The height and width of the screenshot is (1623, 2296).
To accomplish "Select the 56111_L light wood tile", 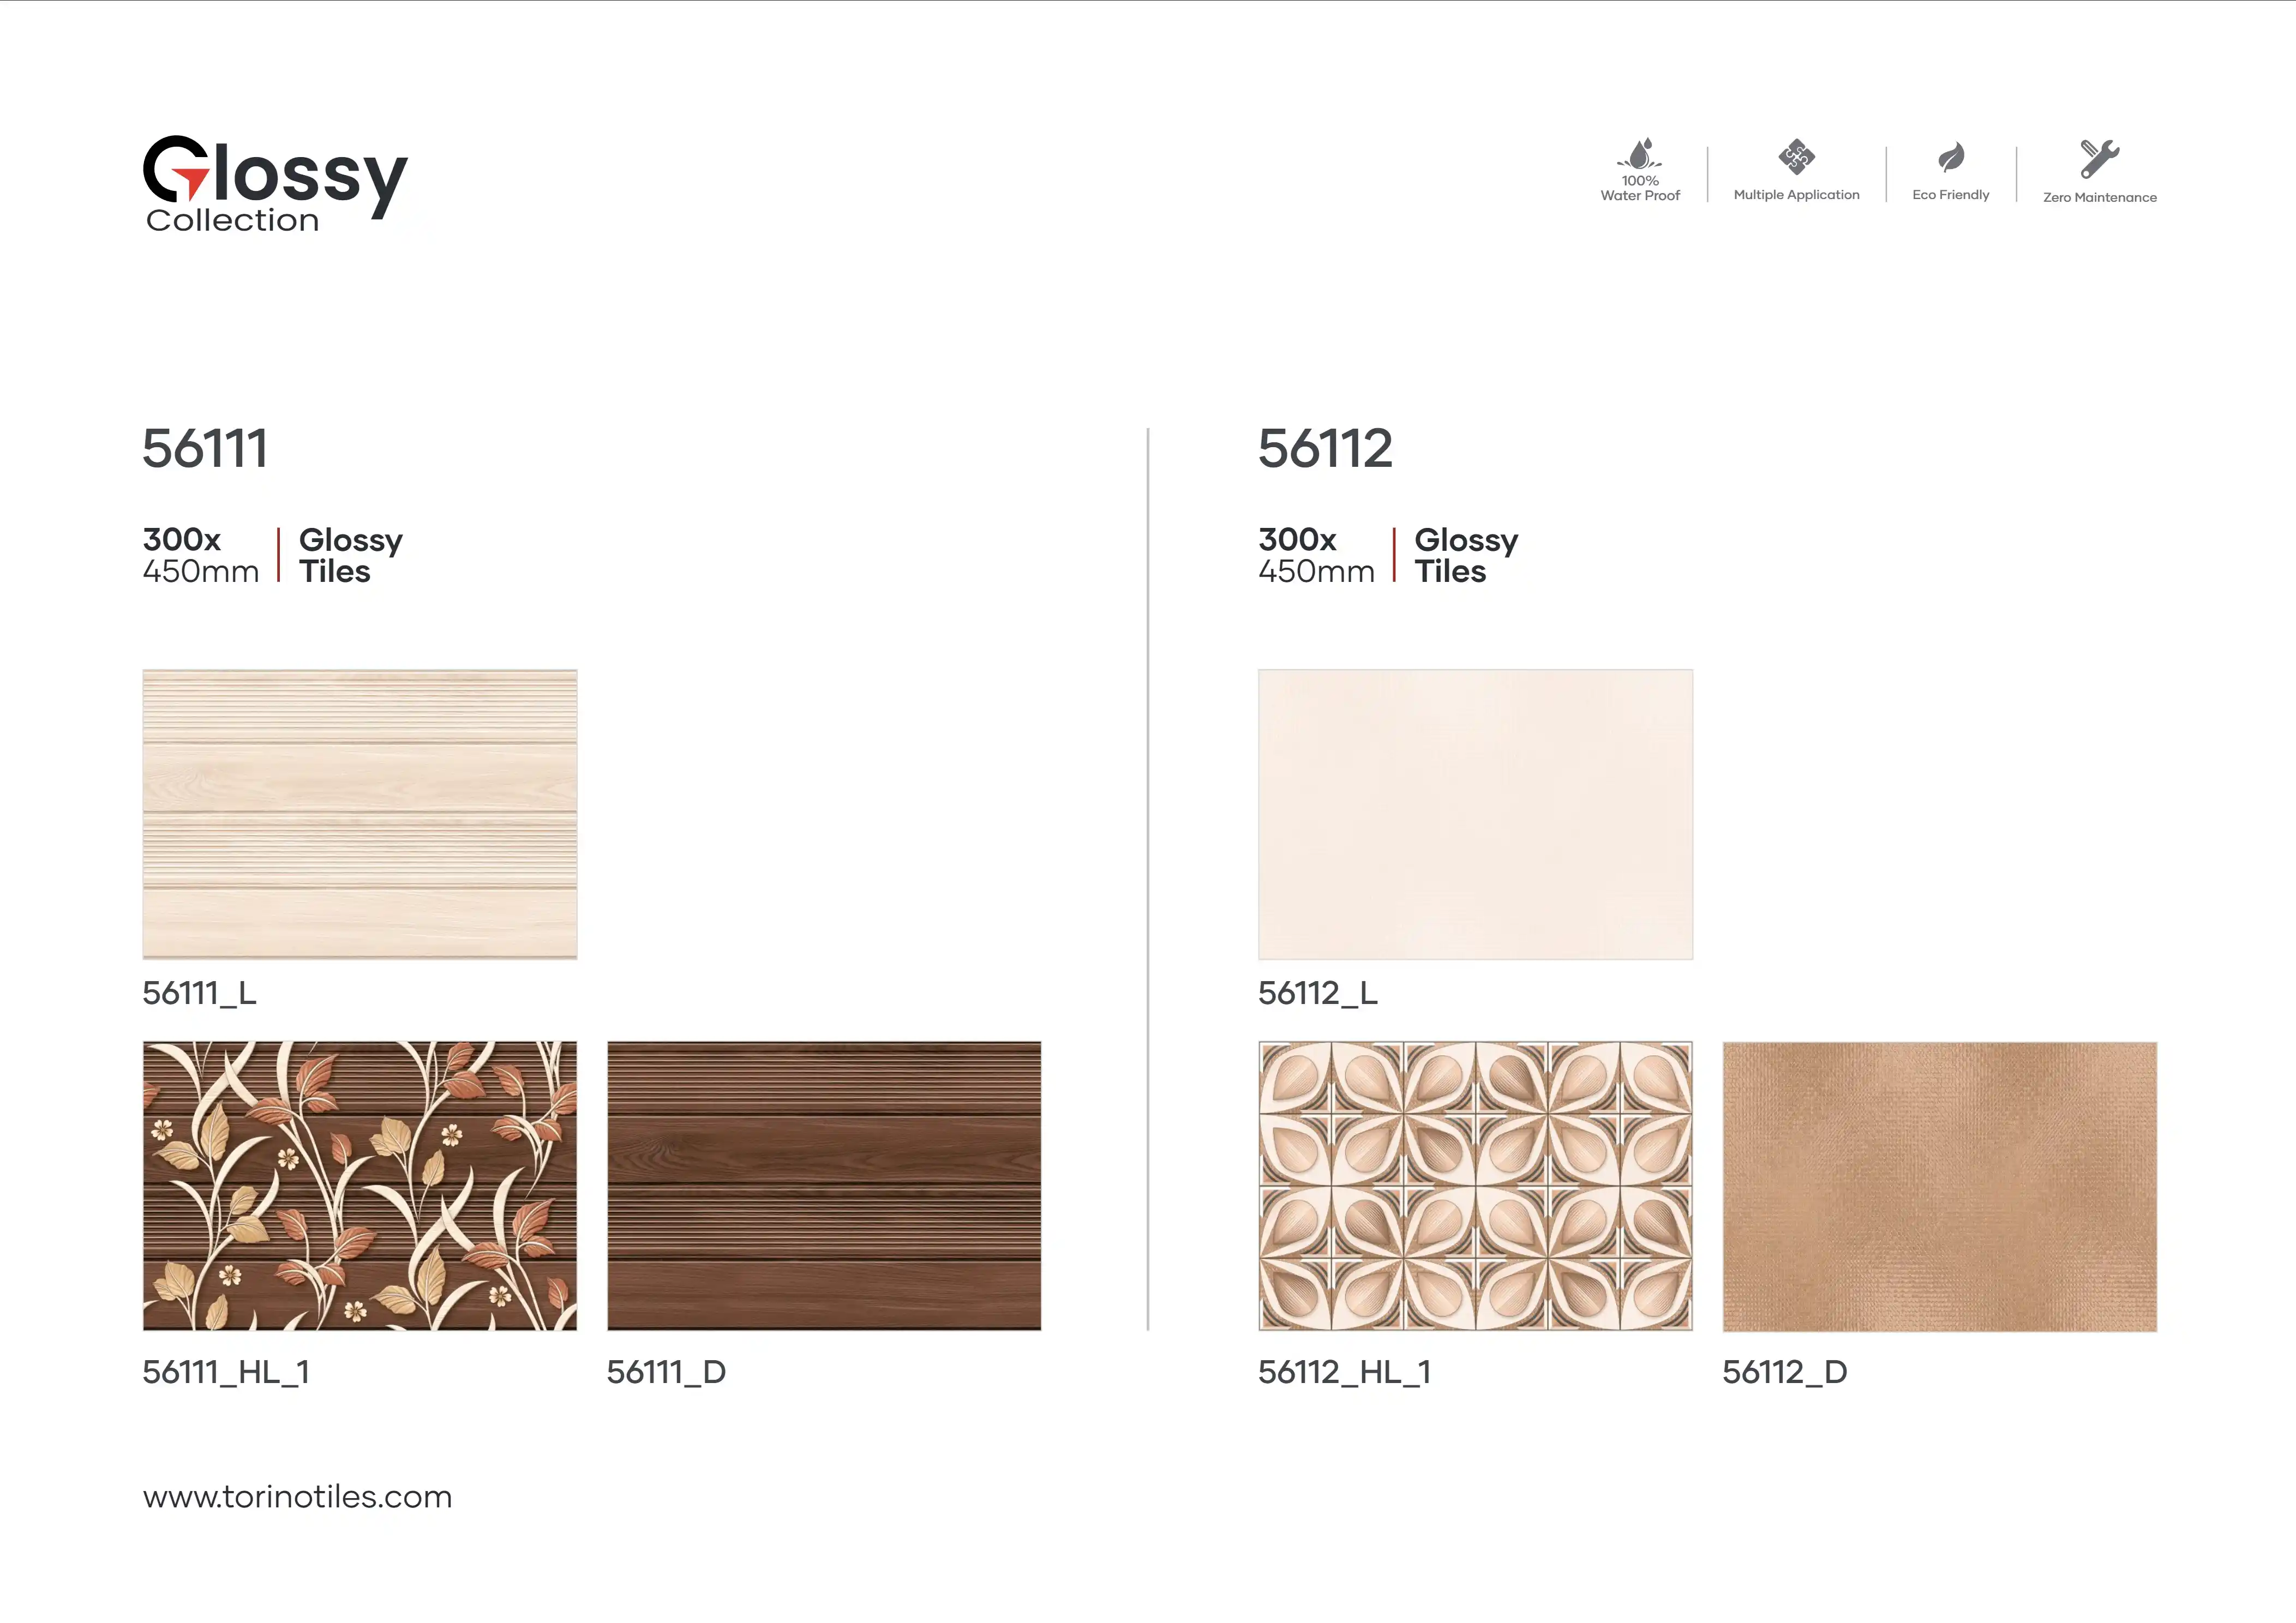I will click(360, 814).
